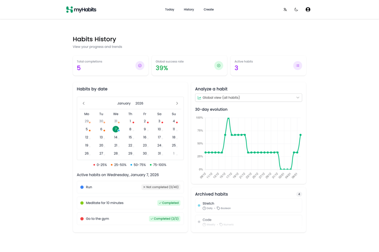Switch to the History page

point(189,9)
